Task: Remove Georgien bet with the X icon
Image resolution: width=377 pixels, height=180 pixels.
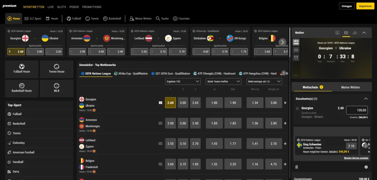Action: [x=297, y=108]
